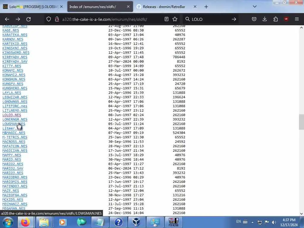This screenshot has width=304, height=228.
Task: Open the uBlock Origin extension icon
Action: pyautogui.click(x=286, y=19)
